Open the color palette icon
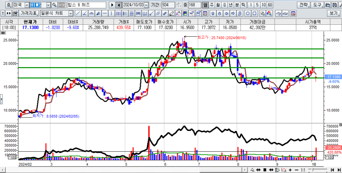342x173 pixels. 185,14
